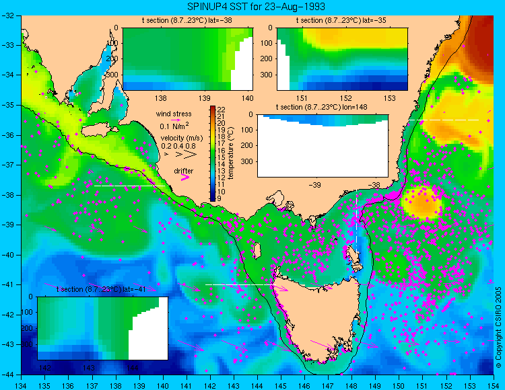Click the 't section (8.7..23°C) lon=148' caption

click(x=321, y=107)
